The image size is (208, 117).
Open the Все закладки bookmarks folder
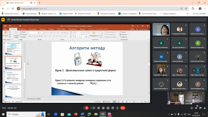coord(200,14)
